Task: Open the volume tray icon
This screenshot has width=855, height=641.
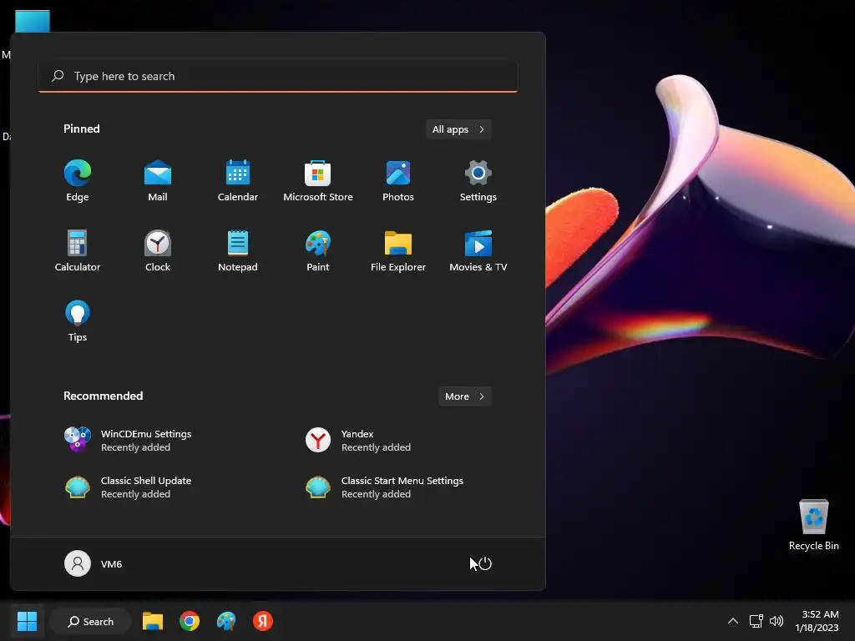Action: pos(777,621)
